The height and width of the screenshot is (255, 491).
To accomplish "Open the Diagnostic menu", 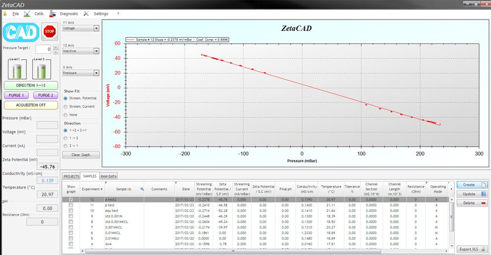I will [x=69, y=14].
